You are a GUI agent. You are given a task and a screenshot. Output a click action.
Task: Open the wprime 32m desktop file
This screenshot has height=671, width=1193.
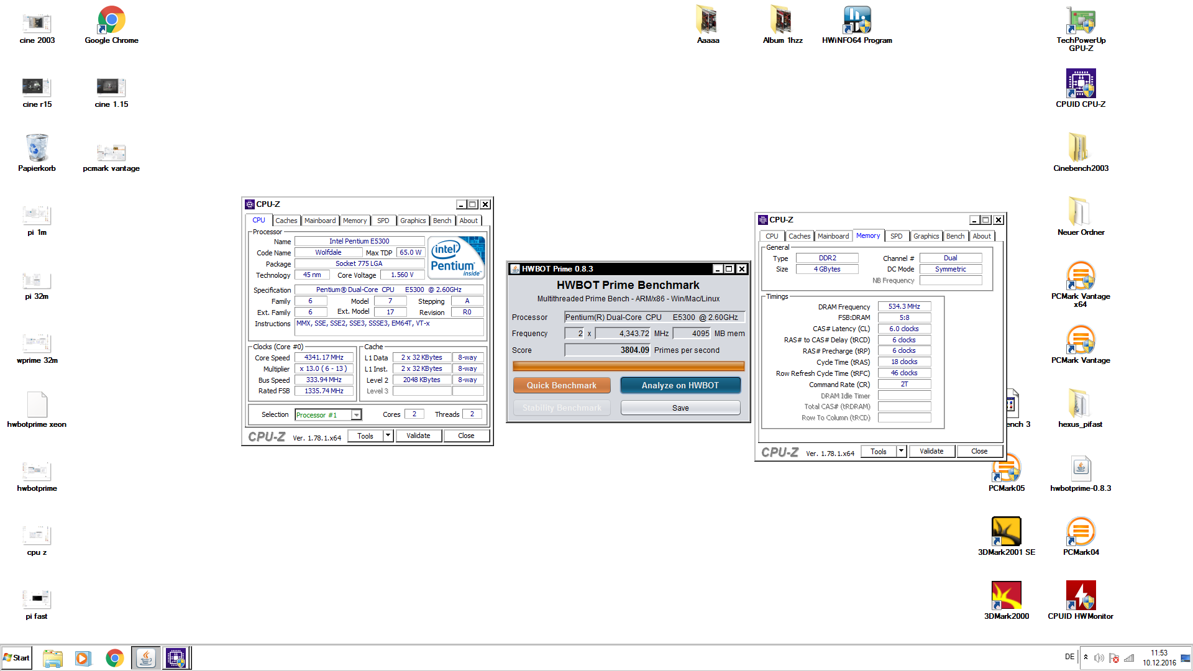[37, 349]
